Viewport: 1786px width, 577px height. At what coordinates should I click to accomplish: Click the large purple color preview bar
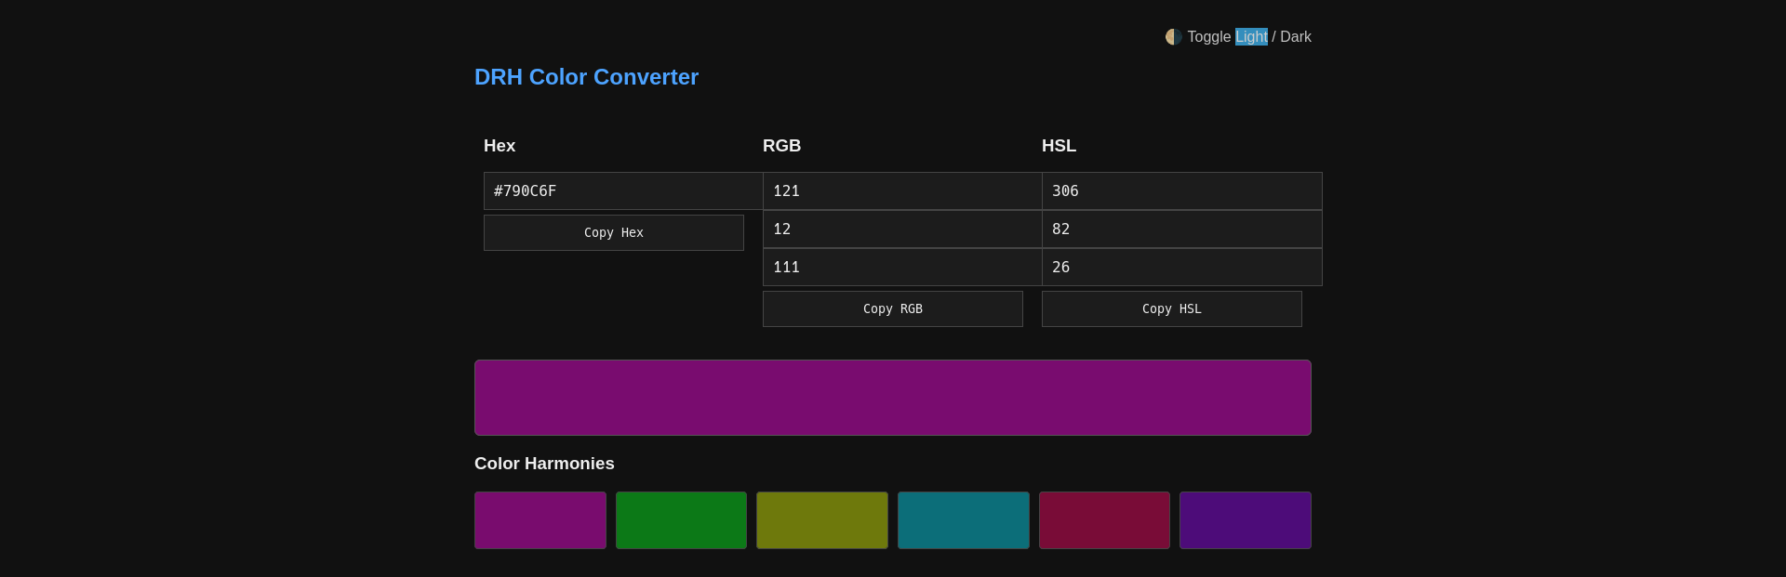point(892,398)
